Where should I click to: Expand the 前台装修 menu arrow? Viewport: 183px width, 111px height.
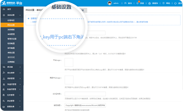tap(20, 73)
